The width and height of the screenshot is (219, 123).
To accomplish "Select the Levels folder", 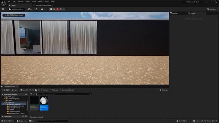I will pos(10,100).
